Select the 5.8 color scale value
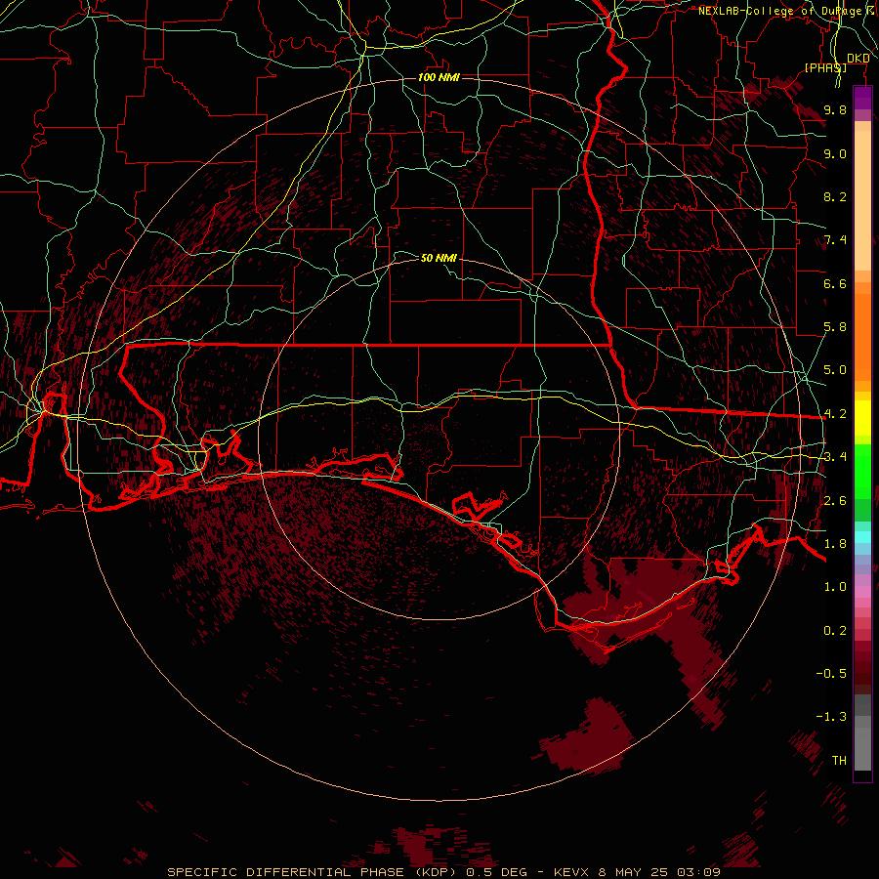This screenshot has width=879, height=879. click(835, 327)
